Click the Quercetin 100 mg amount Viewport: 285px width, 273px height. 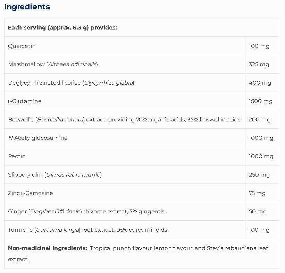(259, 46)
